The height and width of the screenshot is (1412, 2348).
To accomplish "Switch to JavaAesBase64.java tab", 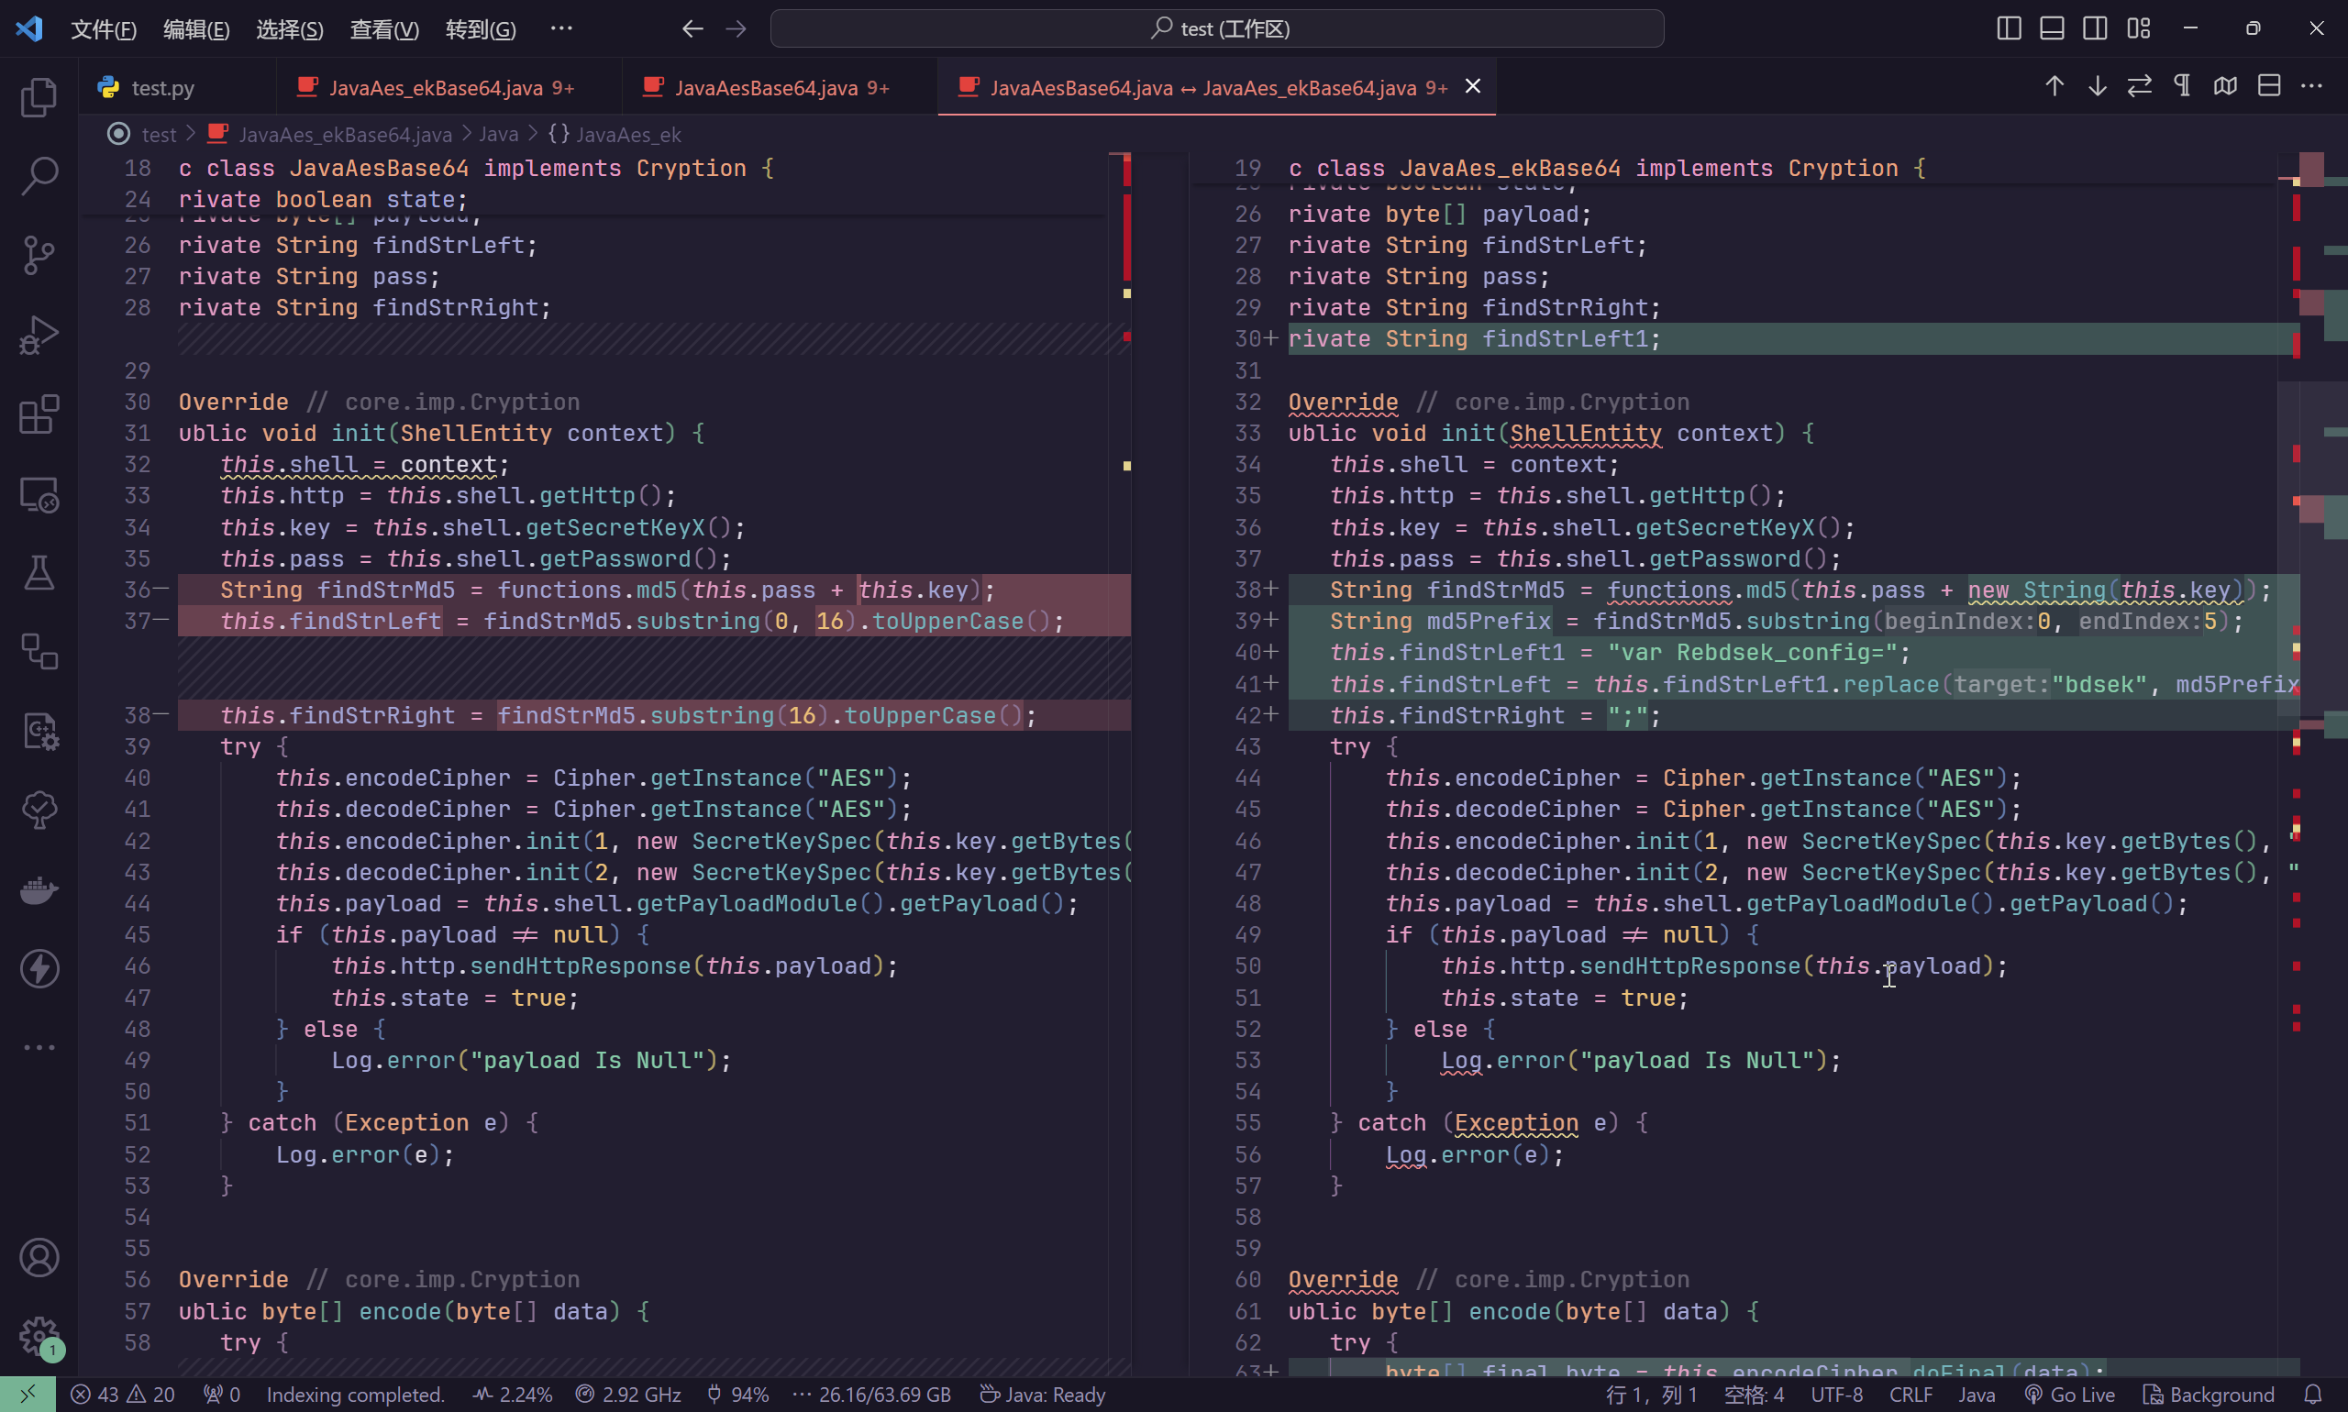I will [x=780, y=87].
